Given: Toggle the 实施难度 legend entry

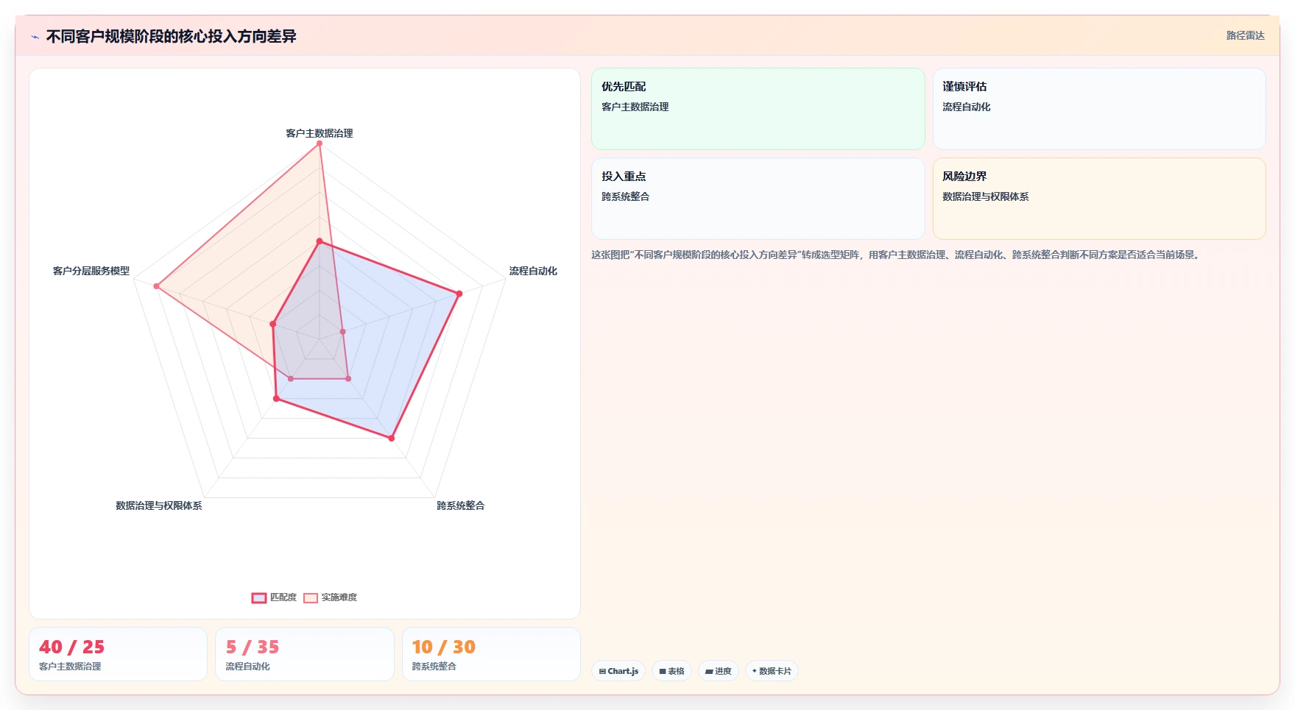Looking at the screenshot, I should click(x=331, y=597).
